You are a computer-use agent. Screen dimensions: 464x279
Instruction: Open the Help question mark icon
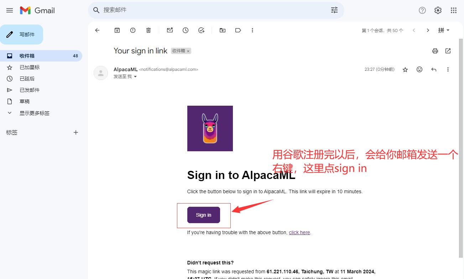422,10
